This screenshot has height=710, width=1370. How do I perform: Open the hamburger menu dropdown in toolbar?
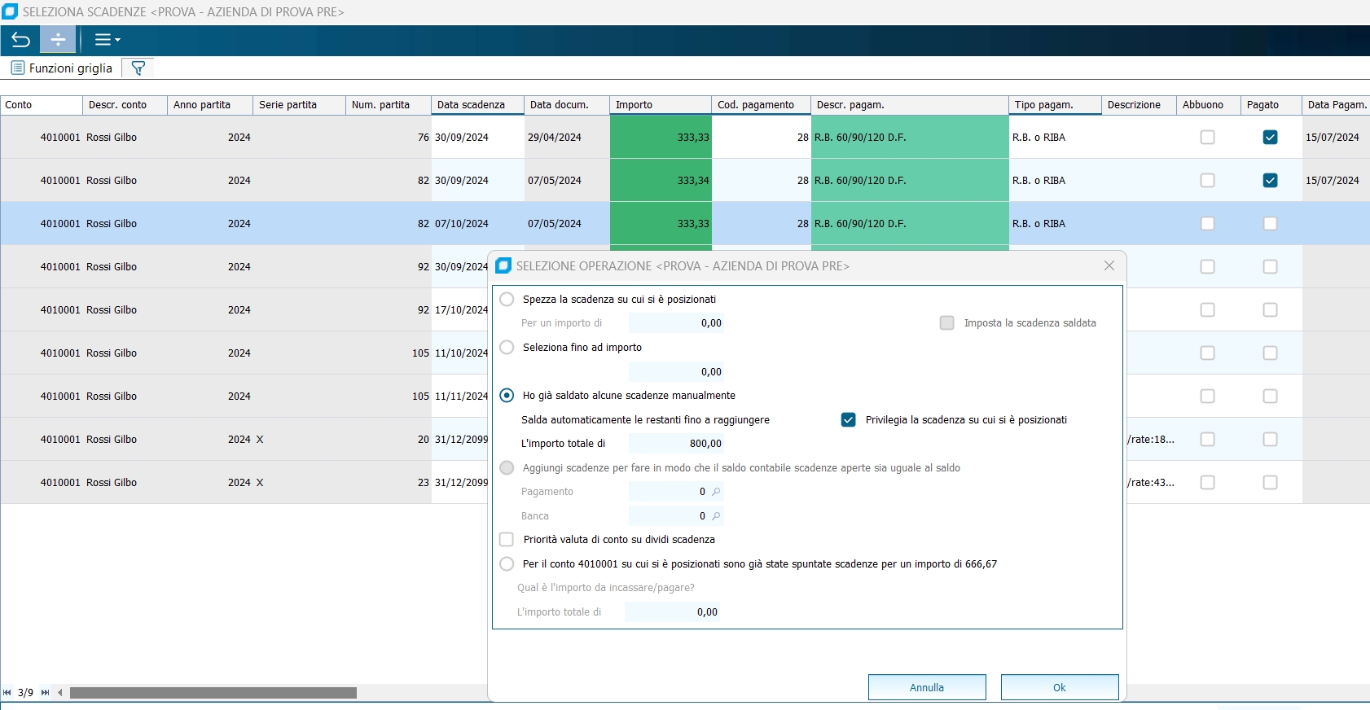107,40
